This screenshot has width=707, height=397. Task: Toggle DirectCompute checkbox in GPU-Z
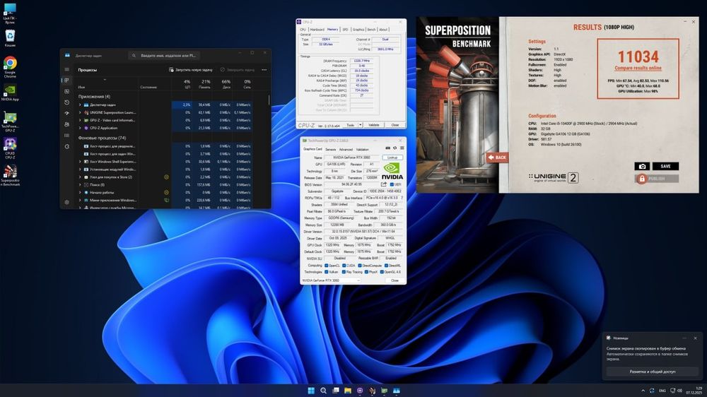coord(360,266)
